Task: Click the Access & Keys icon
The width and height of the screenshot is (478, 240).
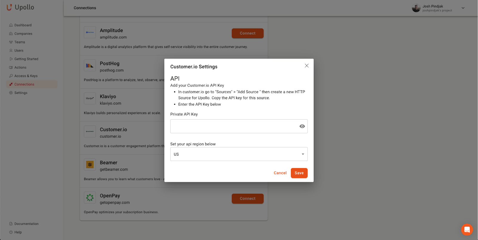Action: pyautogui.click(x=11, y=76)
